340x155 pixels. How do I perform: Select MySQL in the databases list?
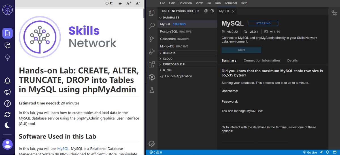pyautogui.click(x=188, y=24)
